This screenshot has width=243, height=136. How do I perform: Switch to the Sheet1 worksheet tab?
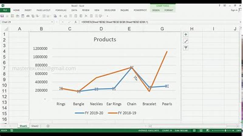[x=23, y=126]
